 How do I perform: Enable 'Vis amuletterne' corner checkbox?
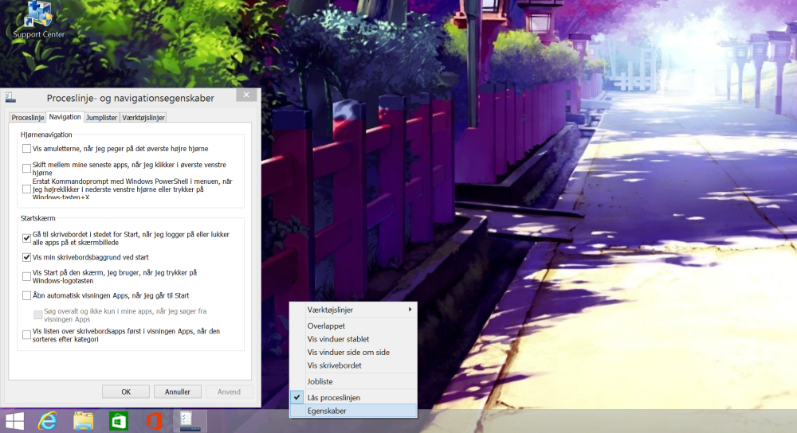pos(27,148)
